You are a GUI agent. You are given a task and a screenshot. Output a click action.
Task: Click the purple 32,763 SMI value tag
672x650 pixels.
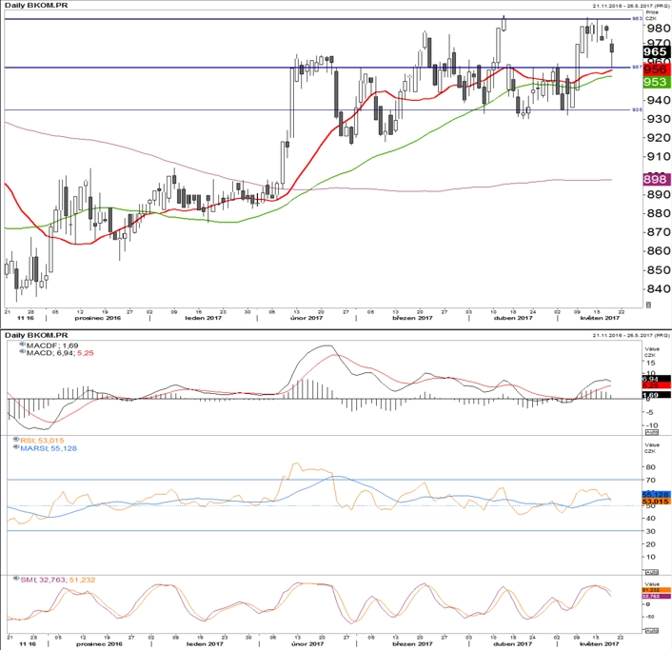(656, 596)
